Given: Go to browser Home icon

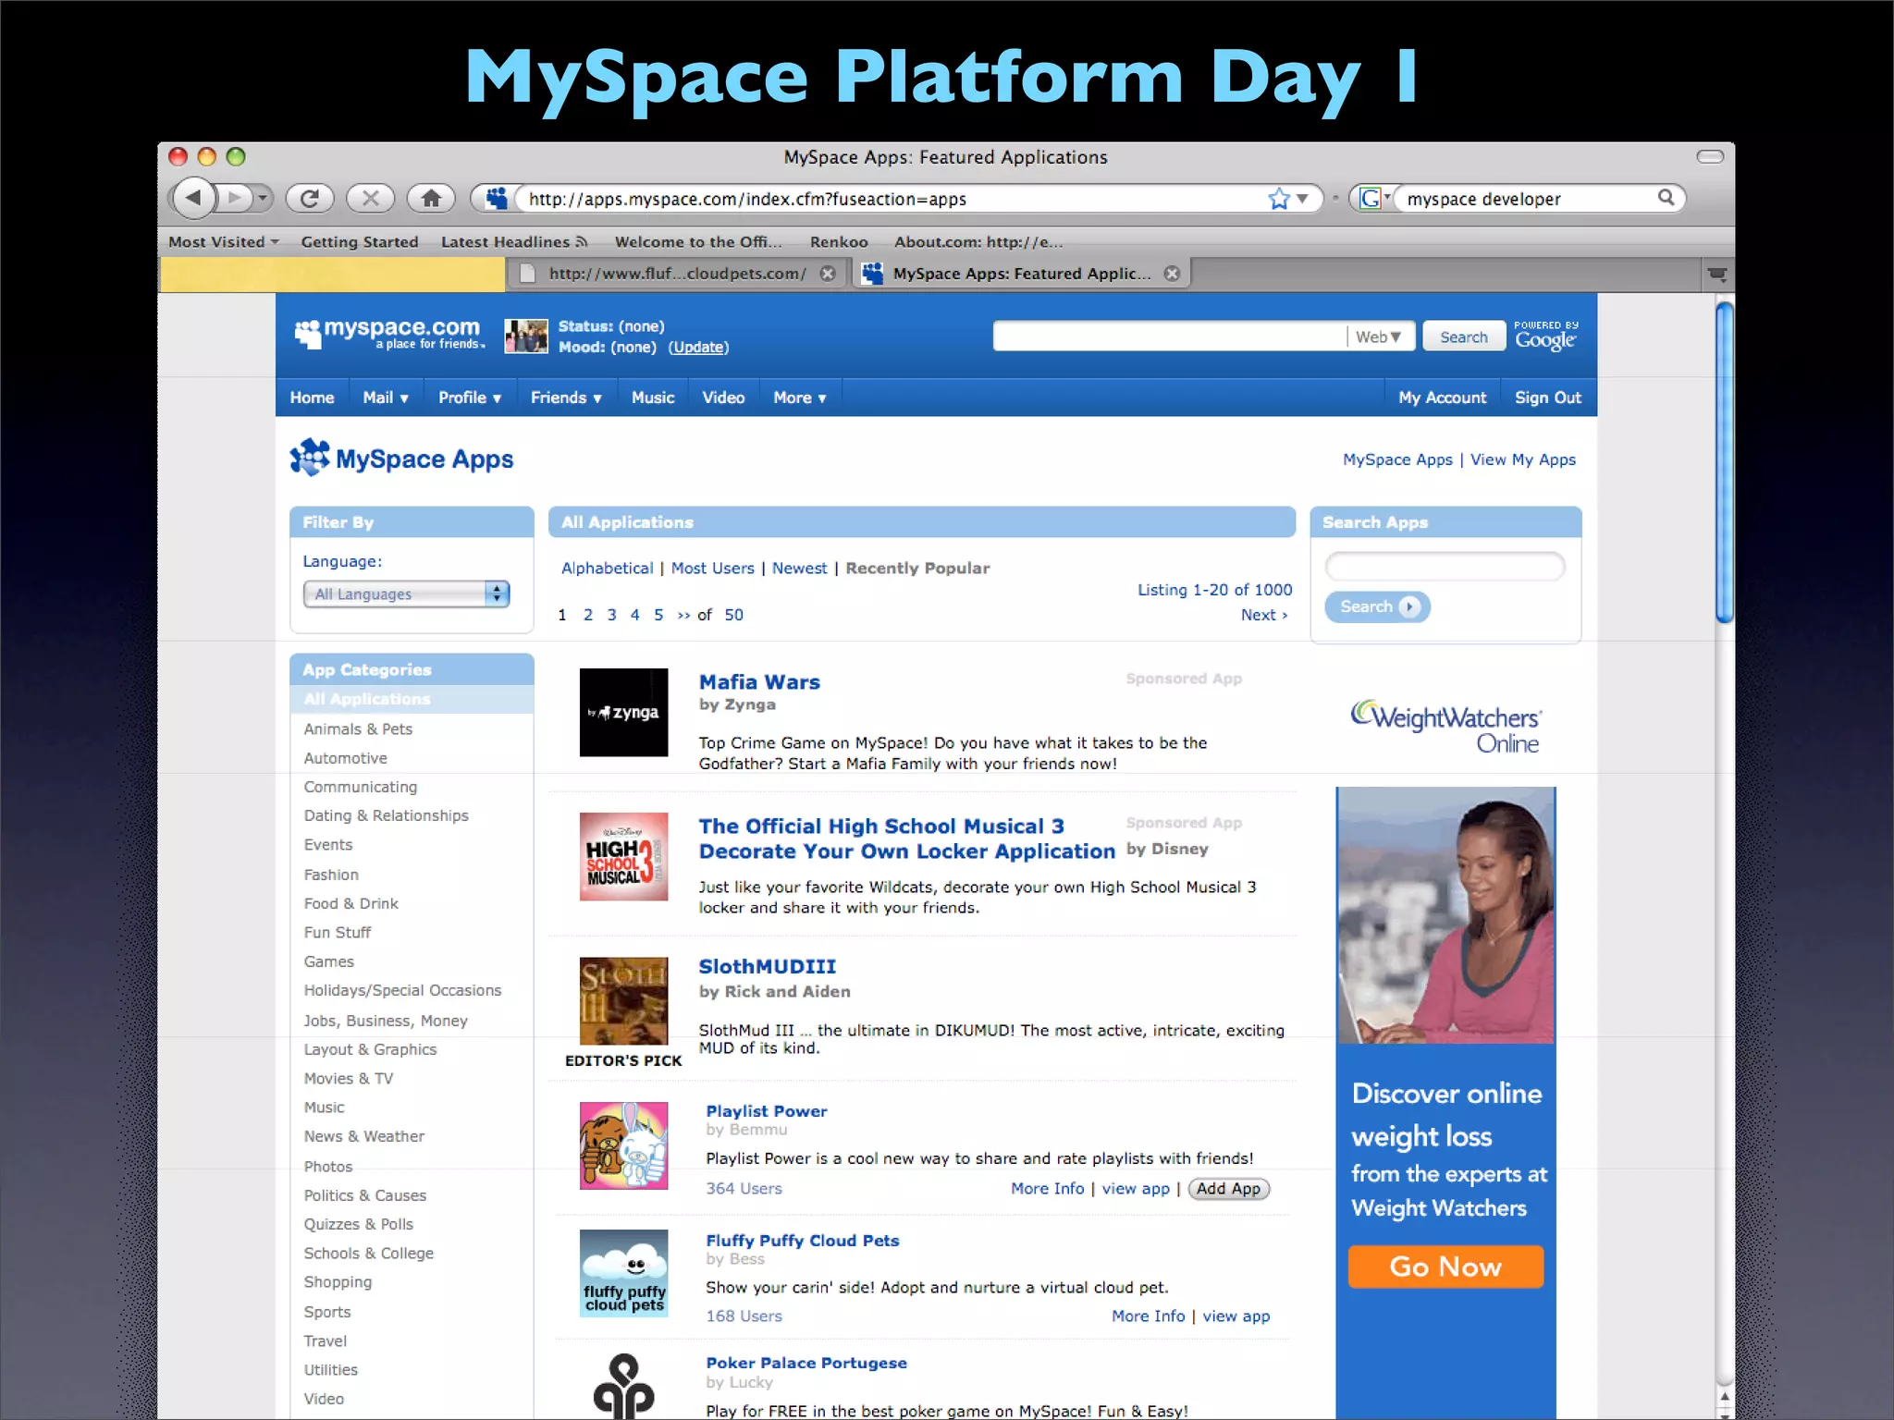Looking at the screenshot, I should [x=431, y=198].
